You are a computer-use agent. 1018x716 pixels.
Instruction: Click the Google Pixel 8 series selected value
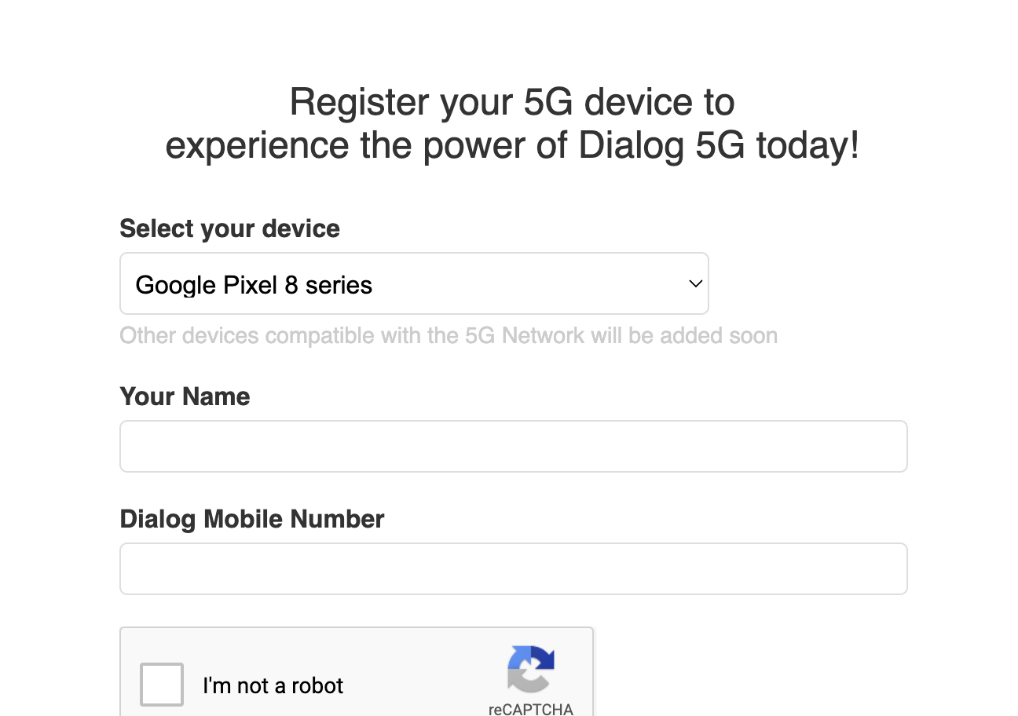pyautogui.click(x=254, y=285)
